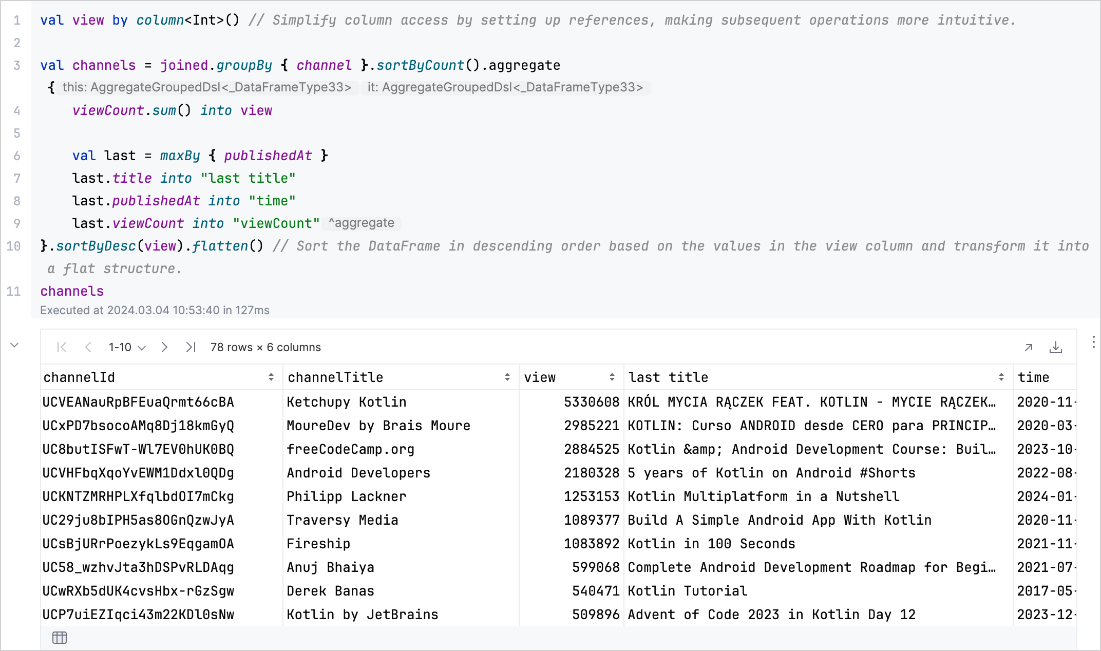
Task: Select Kotlin by JetBrains row cell
Action: tap(362, 615)
